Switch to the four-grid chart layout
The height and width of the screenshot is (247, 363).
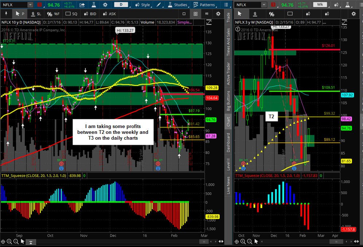(x=195, y=14)
